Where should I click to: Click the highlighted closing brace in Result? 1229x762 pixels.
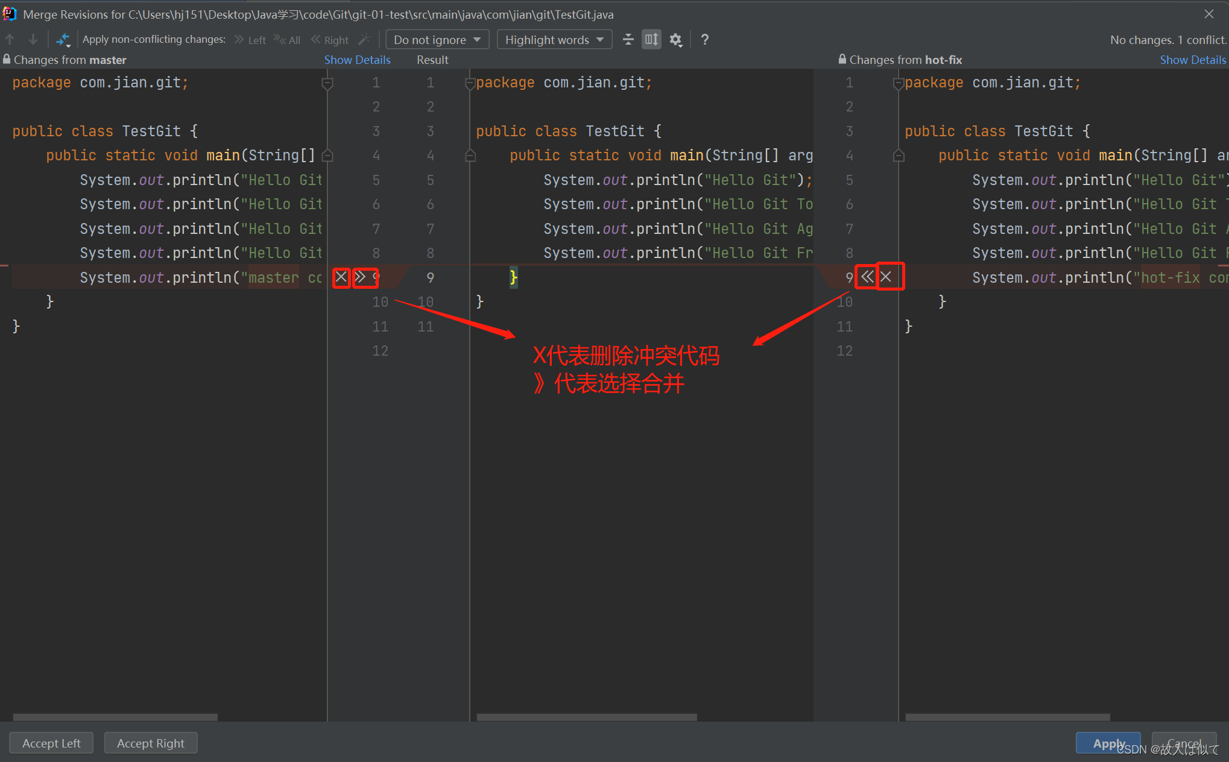click(x=514, y=277)
